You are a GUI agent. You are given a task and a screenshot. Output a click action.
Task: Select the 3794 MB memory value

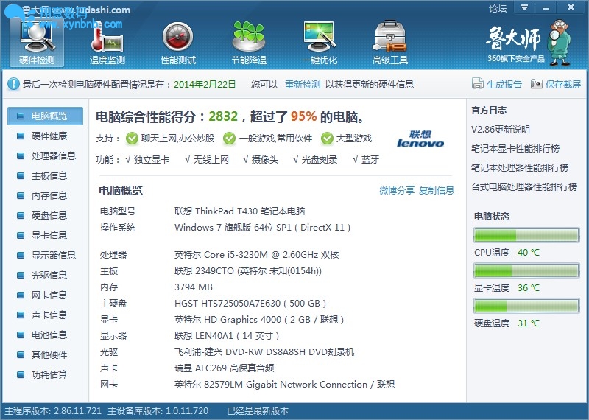coord(194,287)
